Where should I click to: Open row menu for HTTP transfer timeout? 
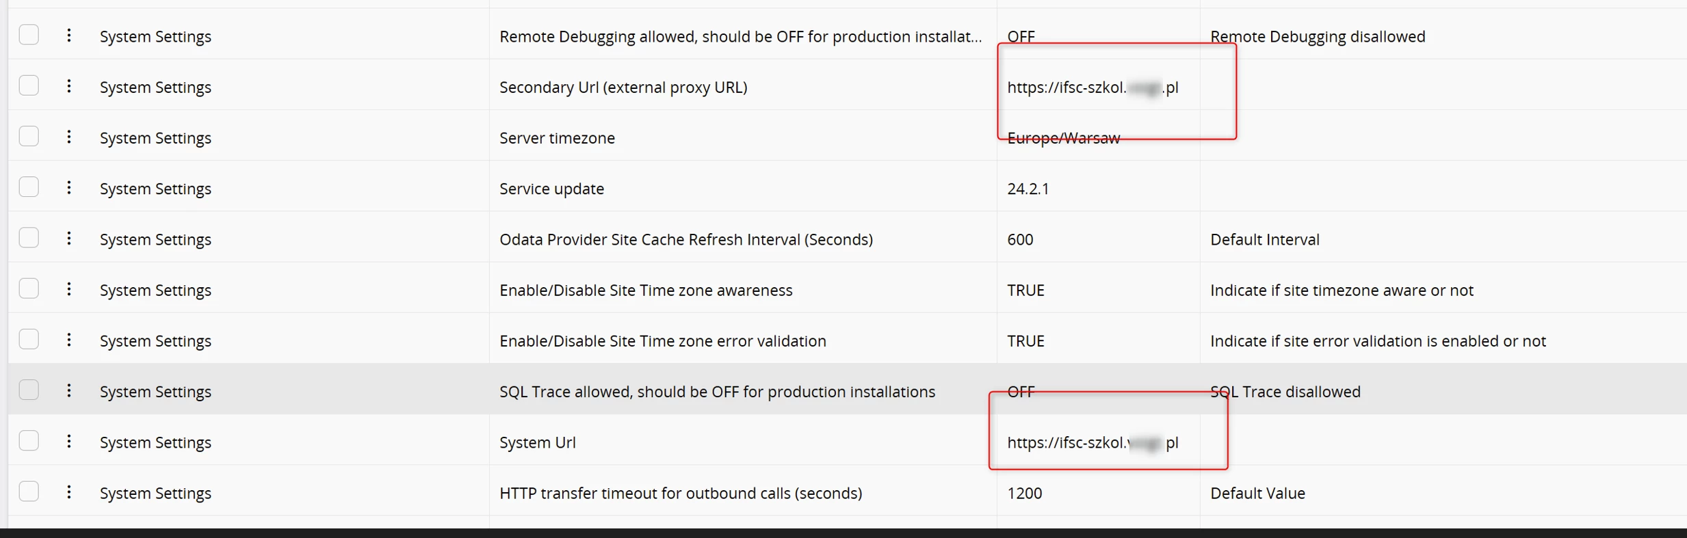[69, 492]
